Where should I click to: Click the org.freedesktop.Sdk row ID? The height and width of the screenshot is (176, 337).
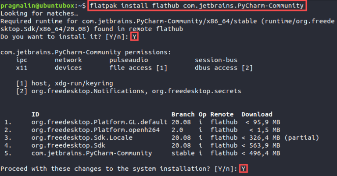[x=68, y=145]
